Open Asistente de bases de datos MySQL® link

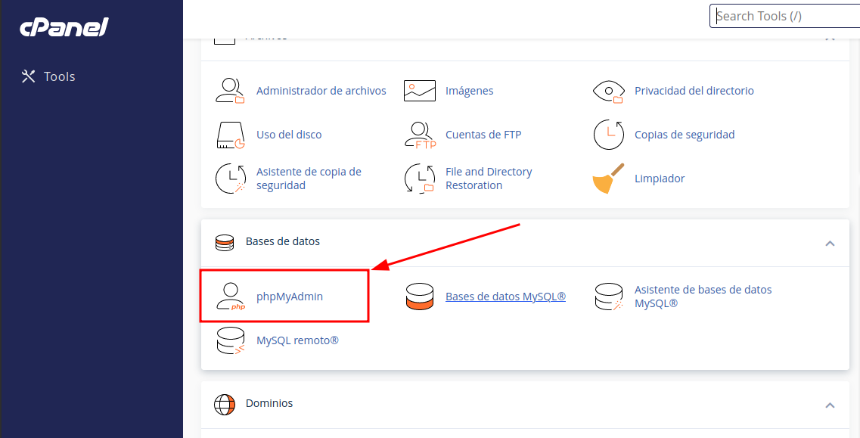tap(703, 297)
